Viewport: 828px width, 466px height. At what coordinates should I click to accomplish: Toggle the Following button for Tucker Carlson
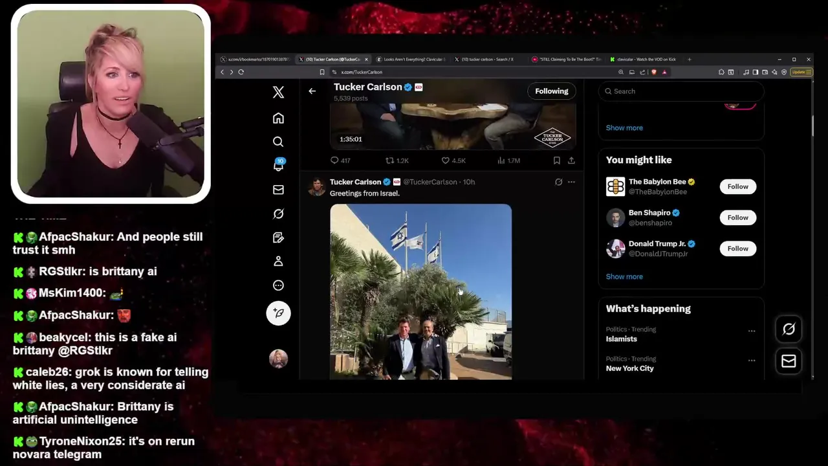click(x=551, y=91)
